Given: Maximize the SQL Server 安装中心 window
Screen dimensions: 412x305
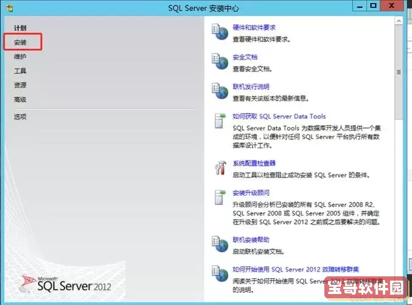Looking at the screenshot, I should pos(374,6).
